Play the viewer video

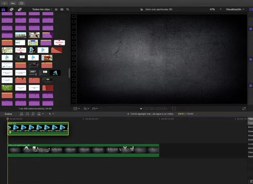[x=141, y=109]
